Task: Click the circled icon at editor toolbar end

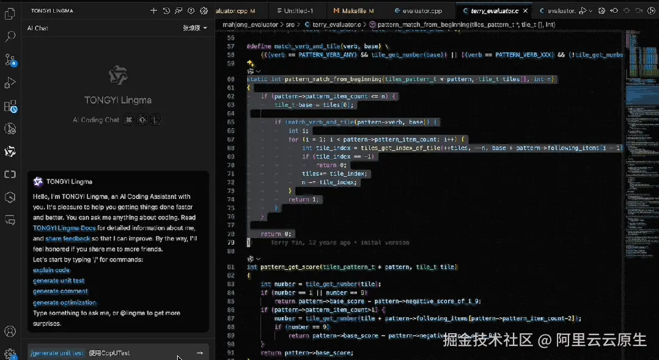Action: (651, 11)
